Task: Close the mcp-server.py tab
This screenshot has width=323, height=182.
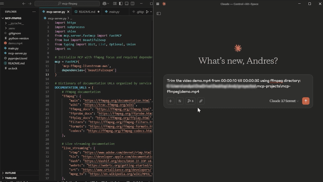Action: click(68, 12)
